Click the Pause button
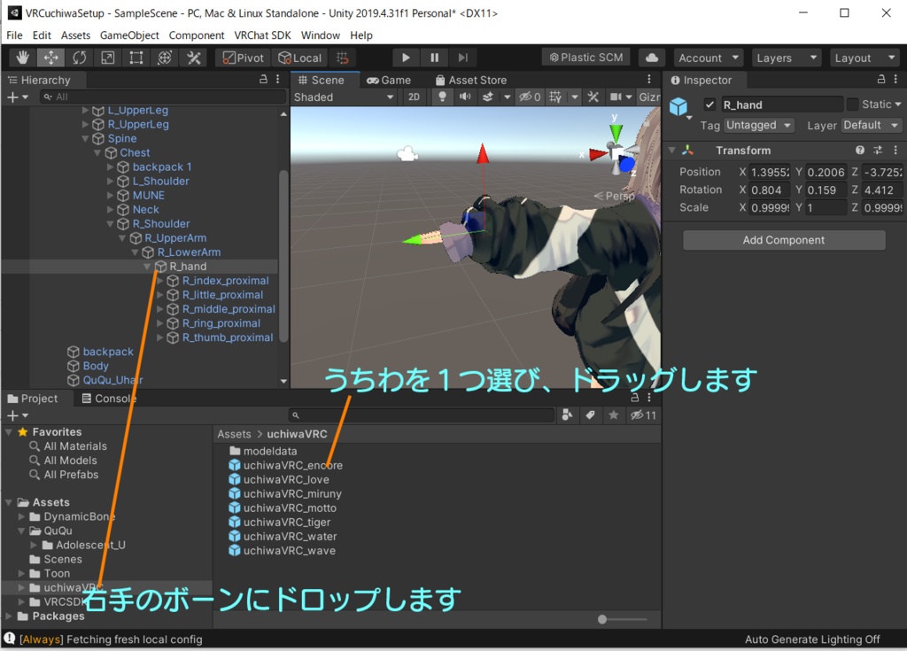Image resolution: width=907 pixels, height=651 pixels. pos(434,58)
